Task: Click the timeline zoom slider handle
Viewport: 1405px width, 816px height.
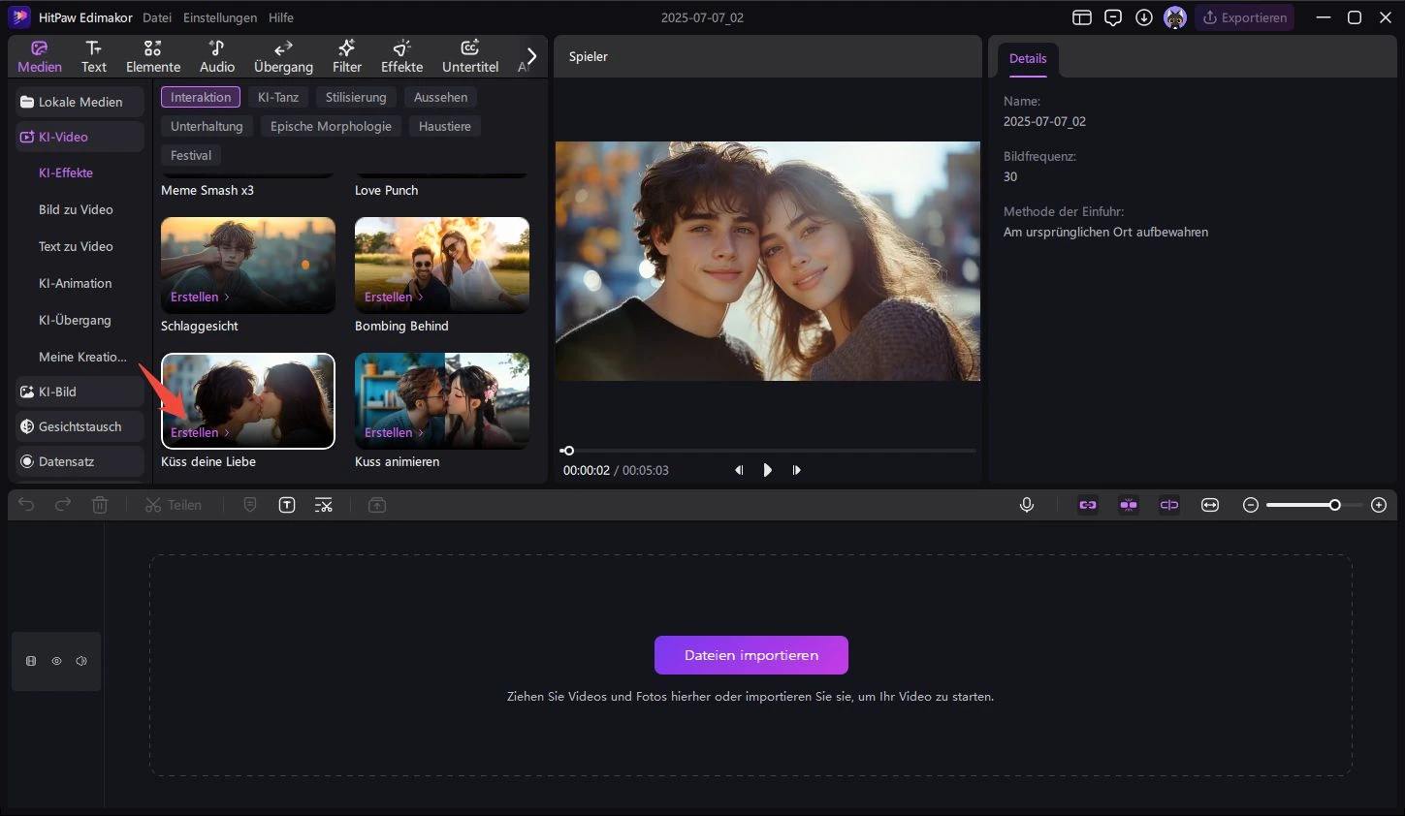Action: (1335, 505)
